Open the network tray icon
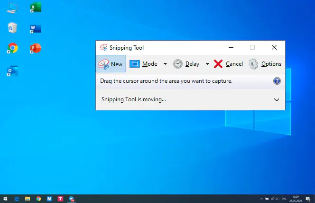 click(x=272, y=199)
